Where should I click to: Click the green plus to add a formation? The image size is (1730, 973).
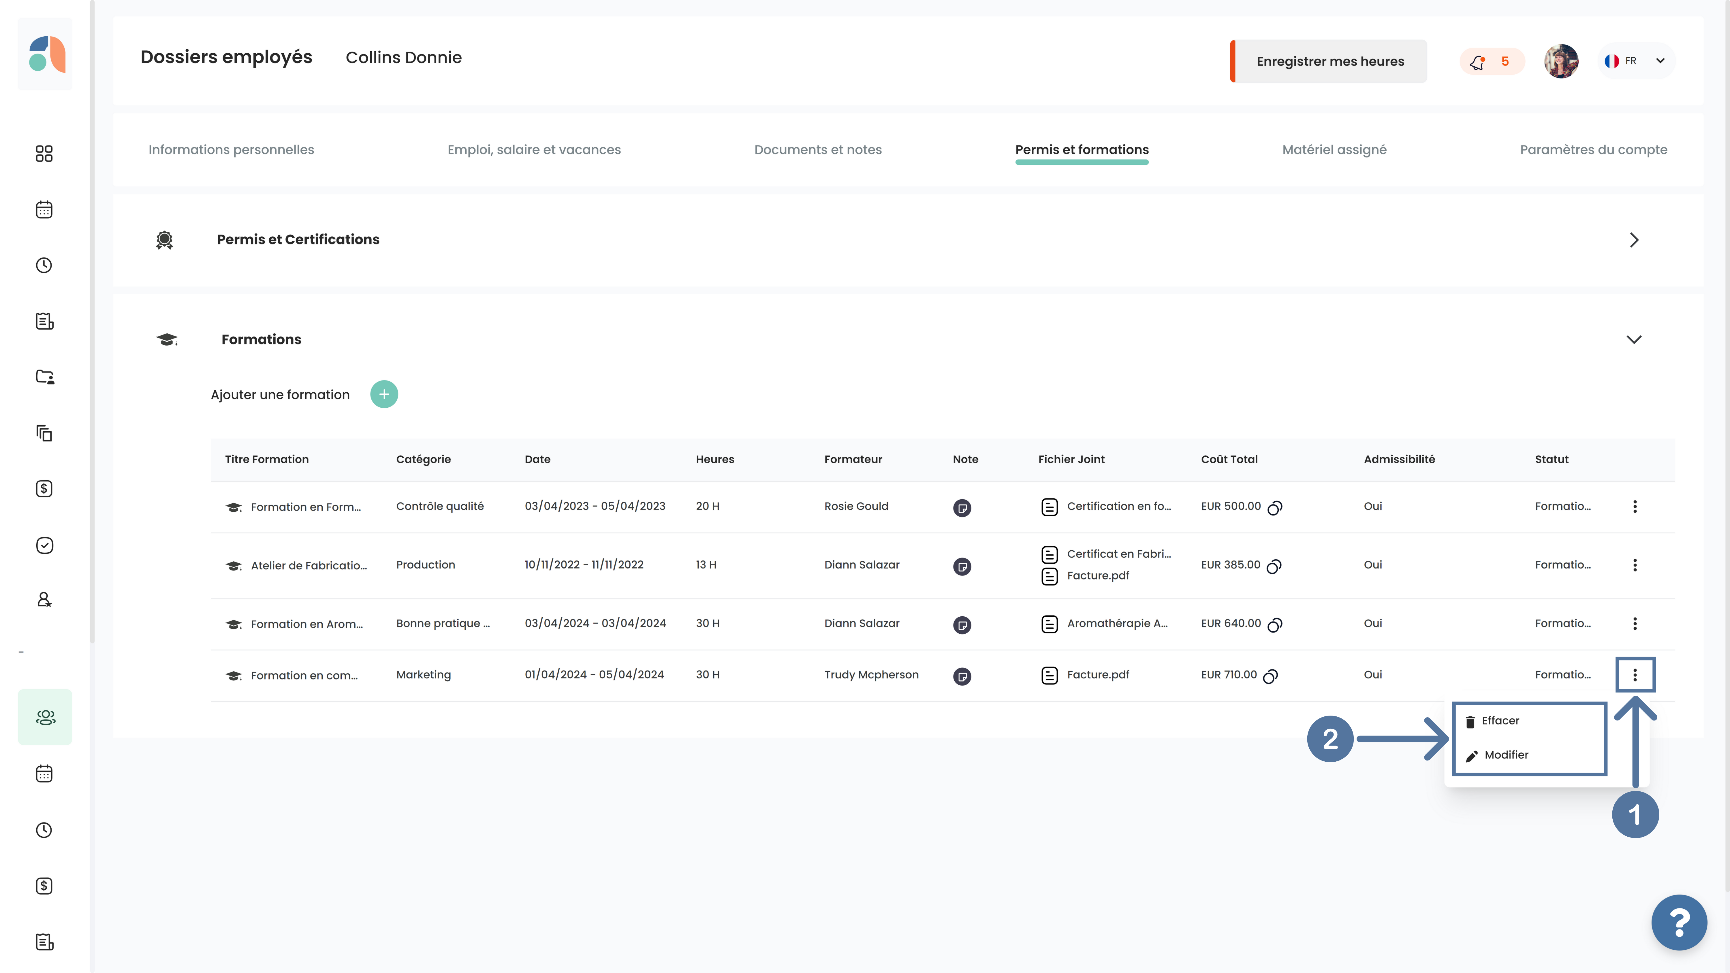(384, 394)
